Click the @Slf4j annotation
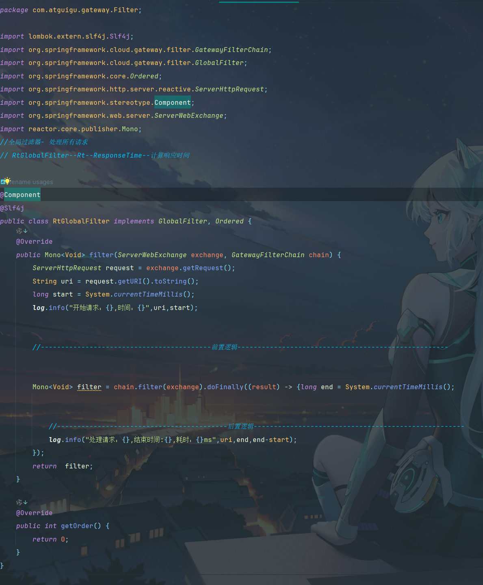This screenshot has width=483, height=585. point(12,208)
